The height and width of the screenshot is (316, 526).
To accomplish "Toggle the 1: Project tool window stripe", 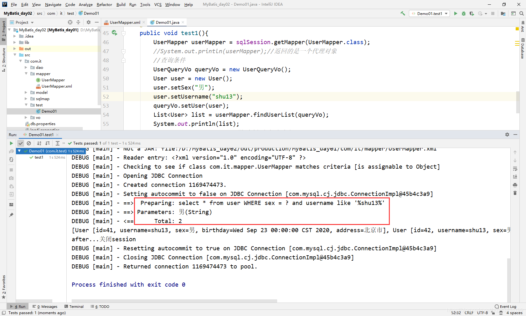I will (4, 31).
